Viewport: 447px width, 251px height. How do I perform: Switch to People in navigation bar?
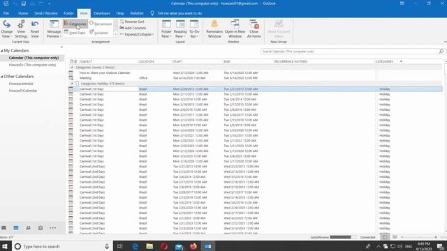(x=28, y=228)
